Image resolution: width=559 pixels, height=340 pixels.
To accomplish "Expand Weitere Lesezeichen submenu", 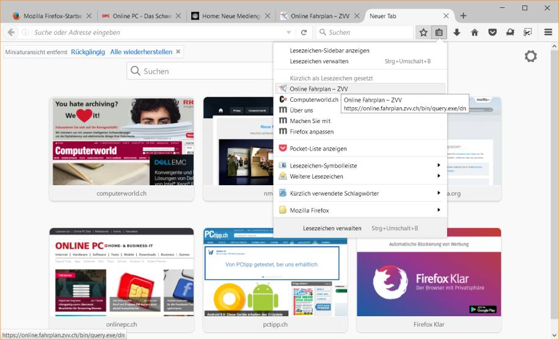I will tap(360, 176).
